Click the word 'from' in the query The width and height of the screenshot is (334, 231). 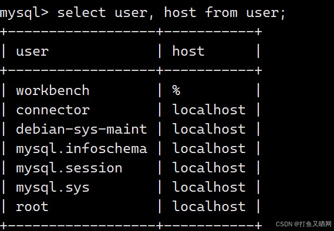click(x=221, y=12)
